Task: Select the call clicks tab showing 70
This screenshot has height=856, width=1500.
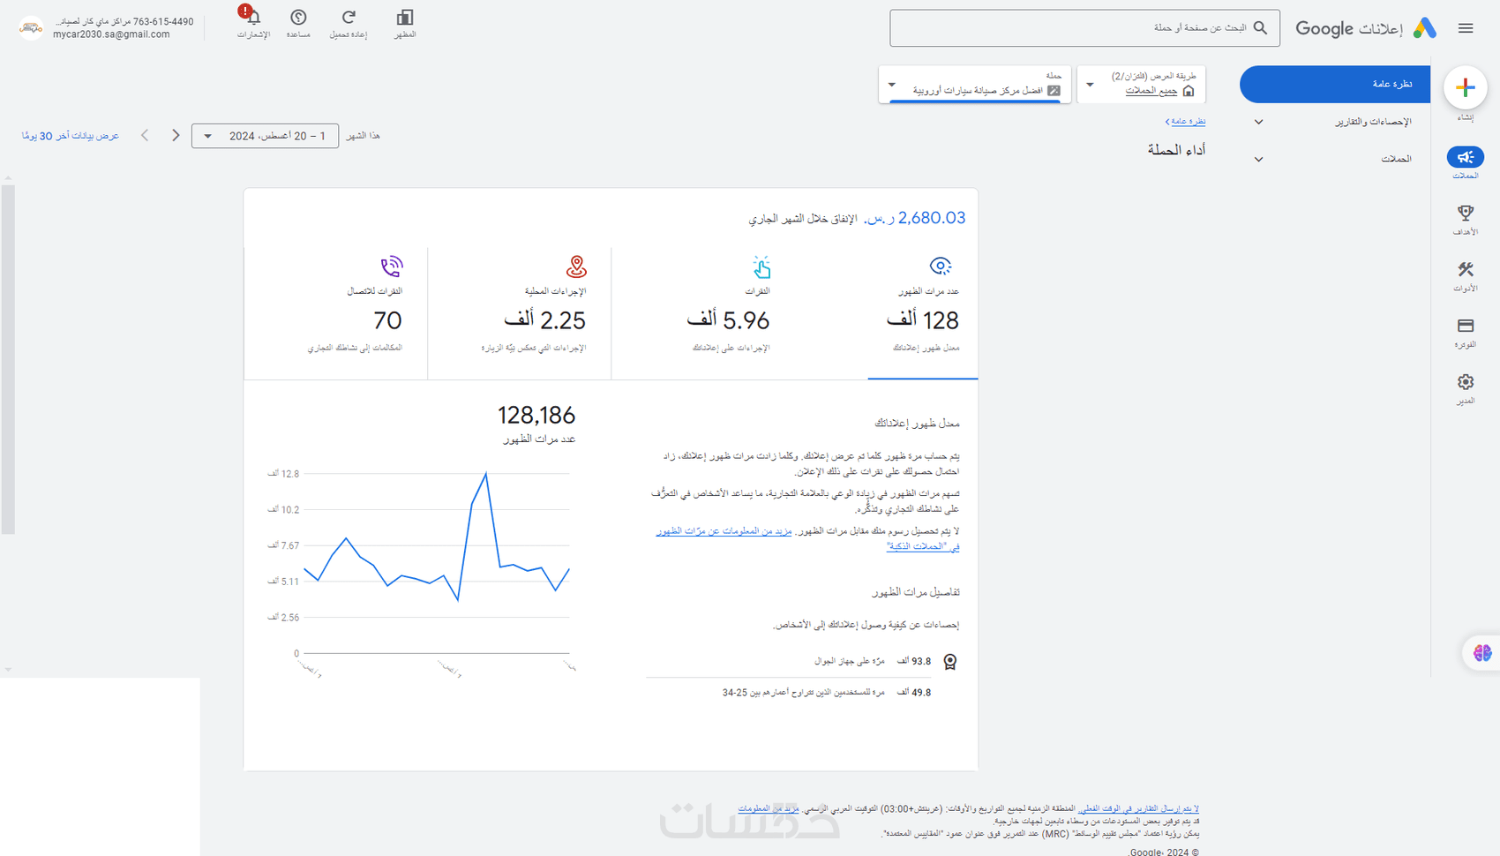Action: pyautogui.click(x=336, y=313)
